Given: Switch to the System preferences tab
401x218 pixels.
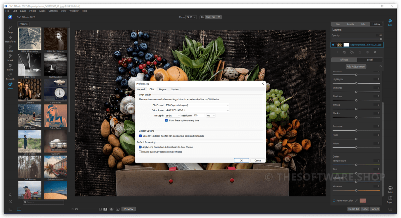Looking at the screenshot, I should (x=175, y=89).
